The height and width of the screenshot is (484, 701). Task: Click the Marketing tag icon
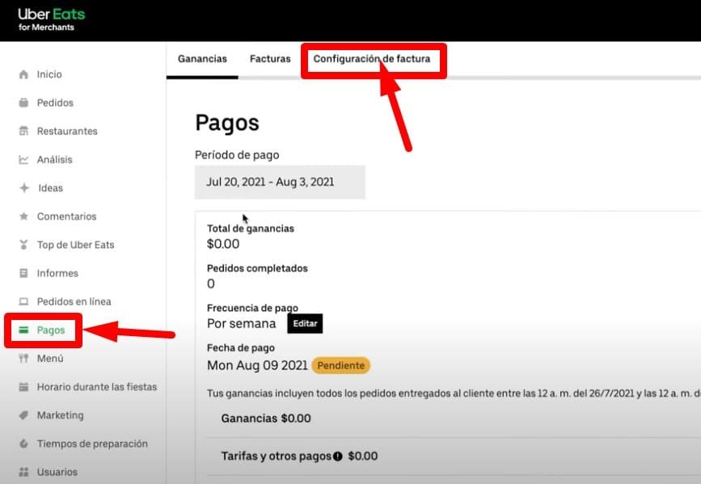point(23,415)
